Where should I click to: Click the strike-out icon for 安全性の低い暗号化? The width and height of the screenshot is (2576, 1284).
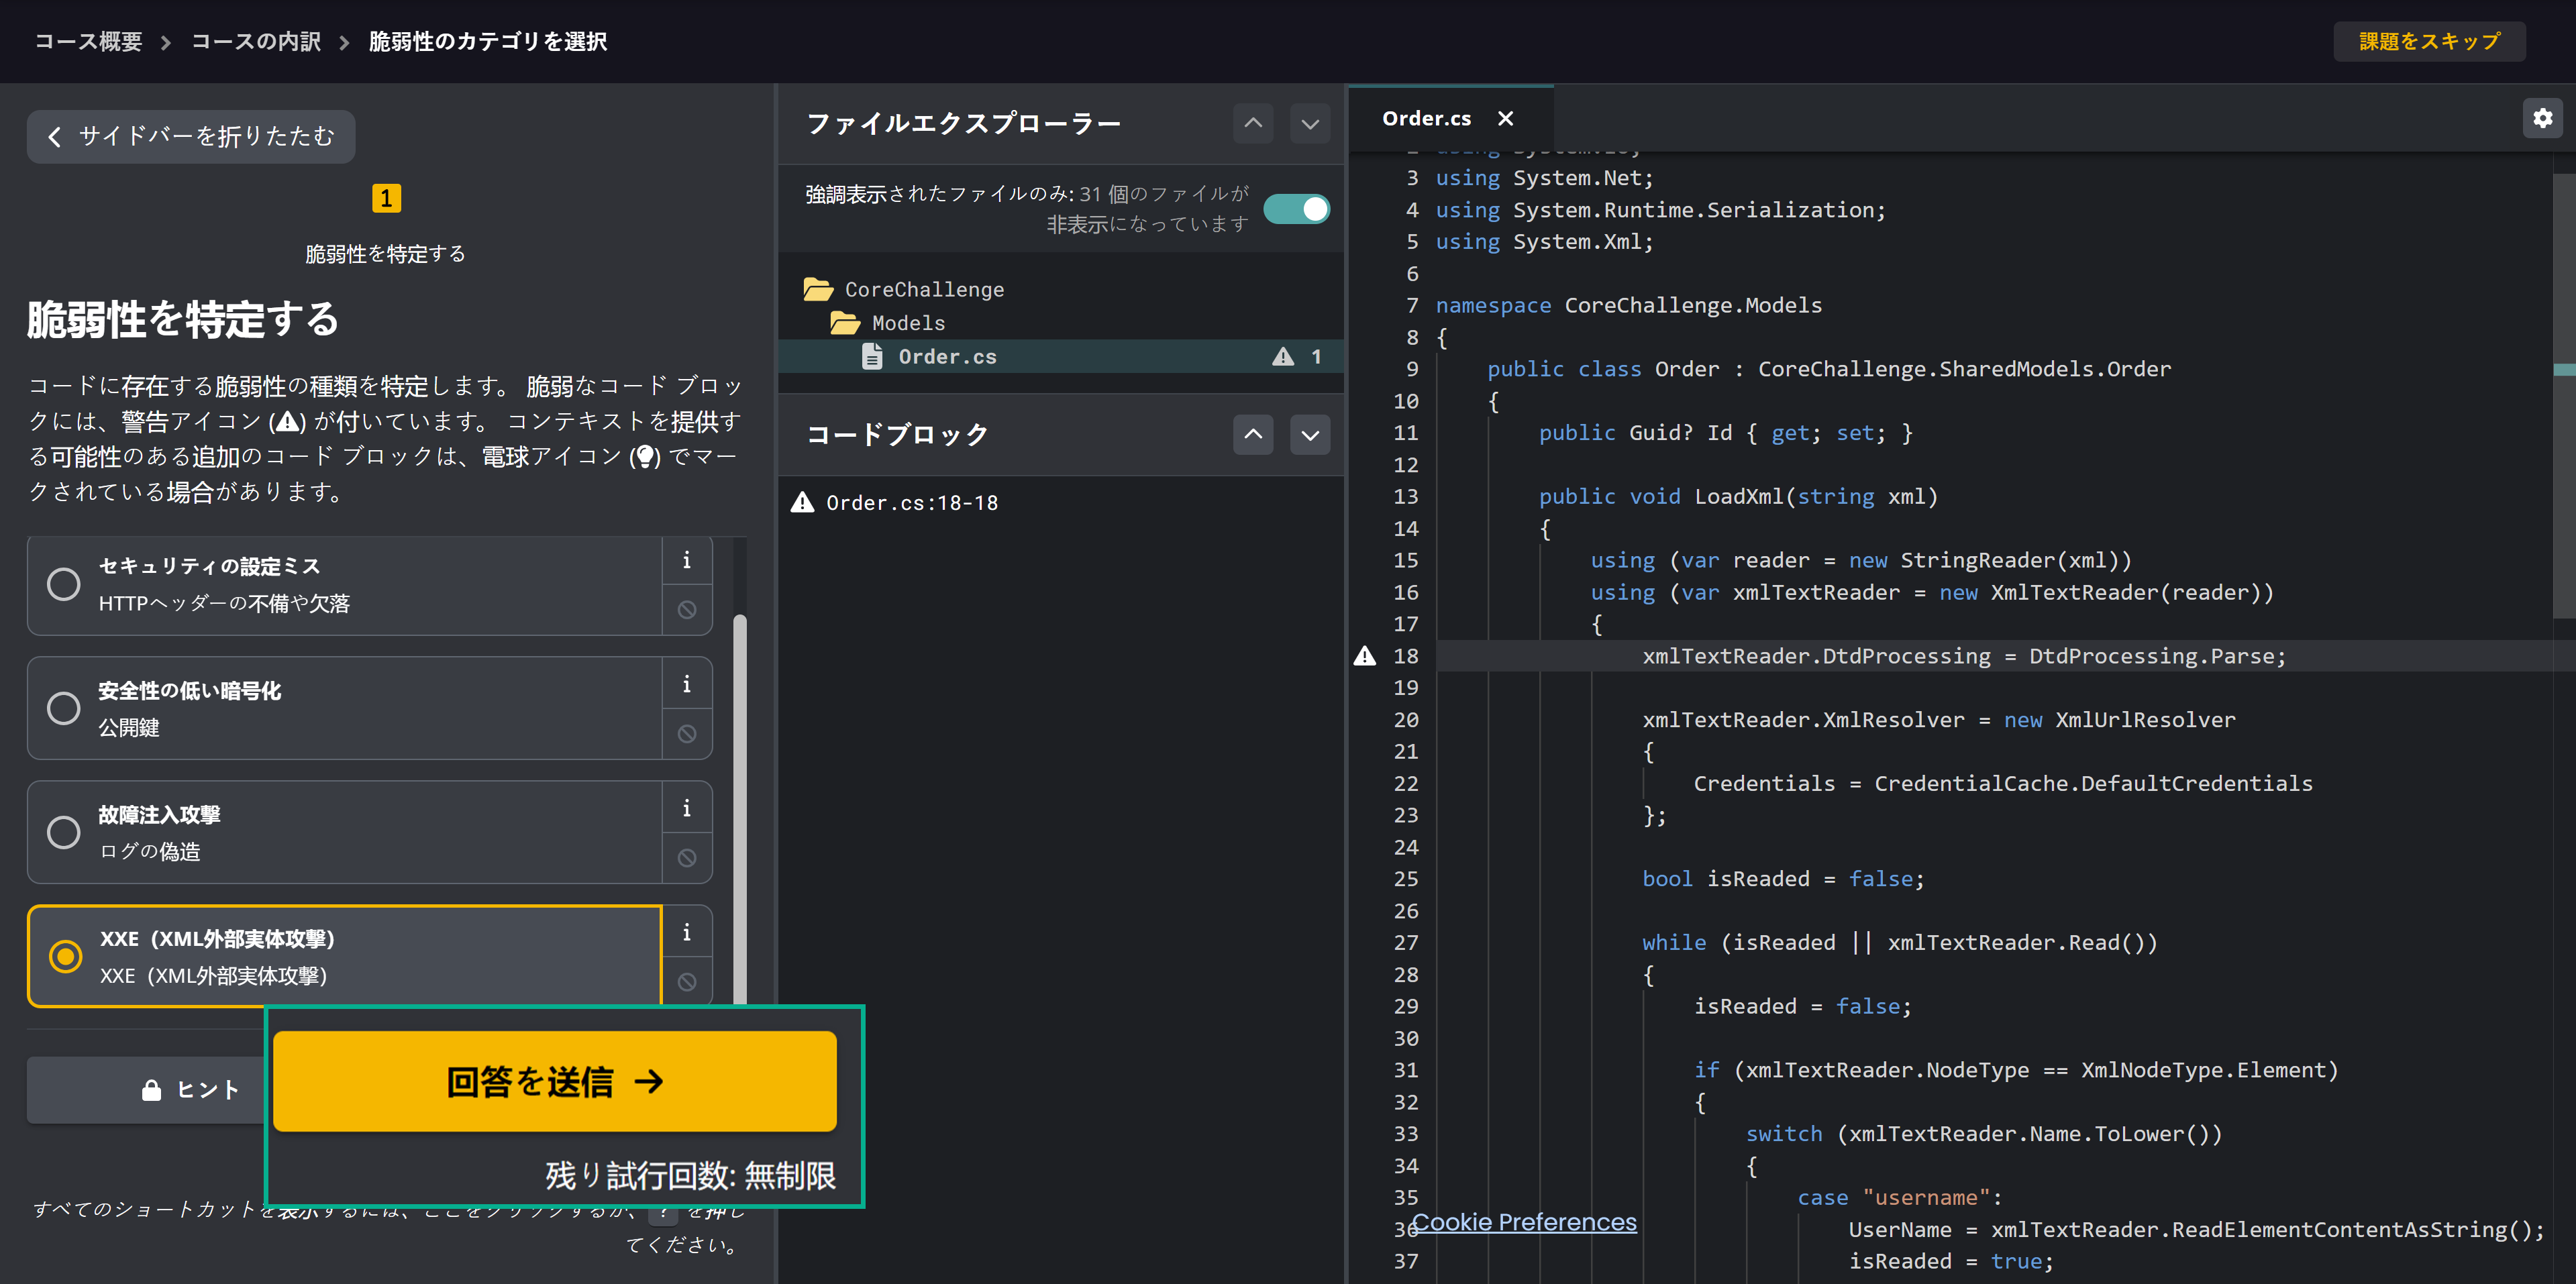tap(686, 733)
